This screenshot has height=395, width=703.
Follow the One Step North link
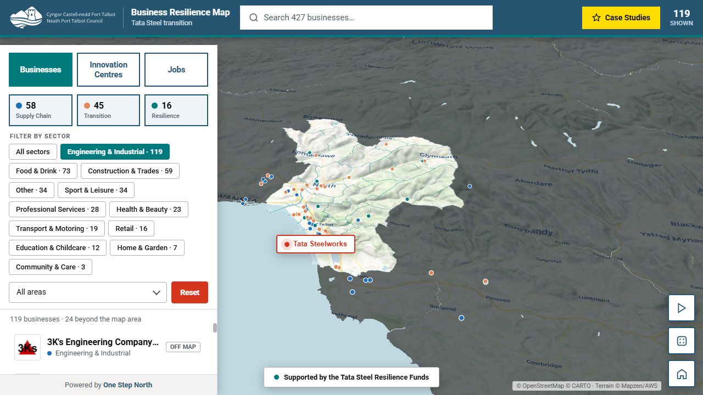coord(127,385)
